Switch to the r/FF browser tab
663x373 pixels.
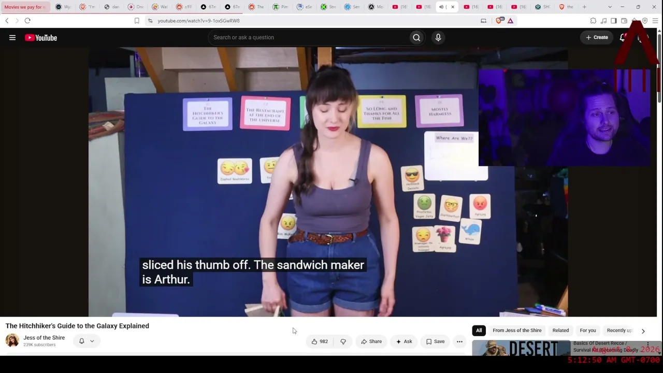183,7
